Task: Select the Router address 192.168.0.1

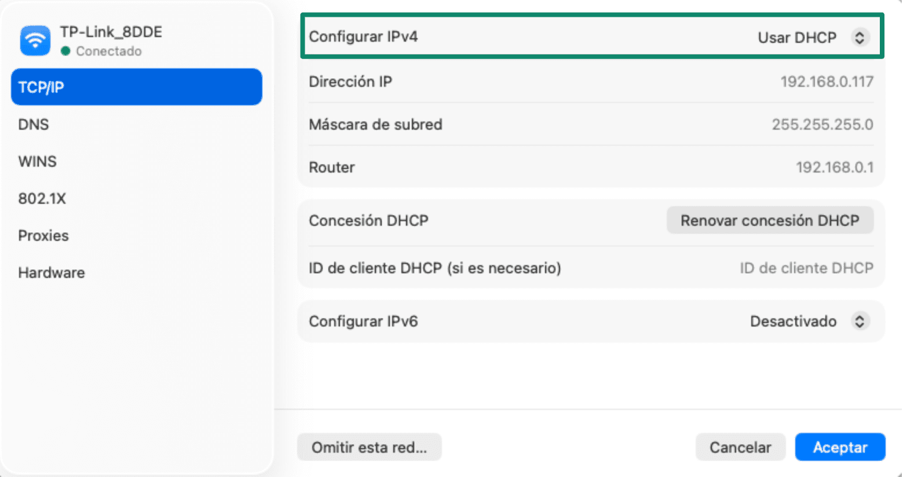Action: pos(836,167)
